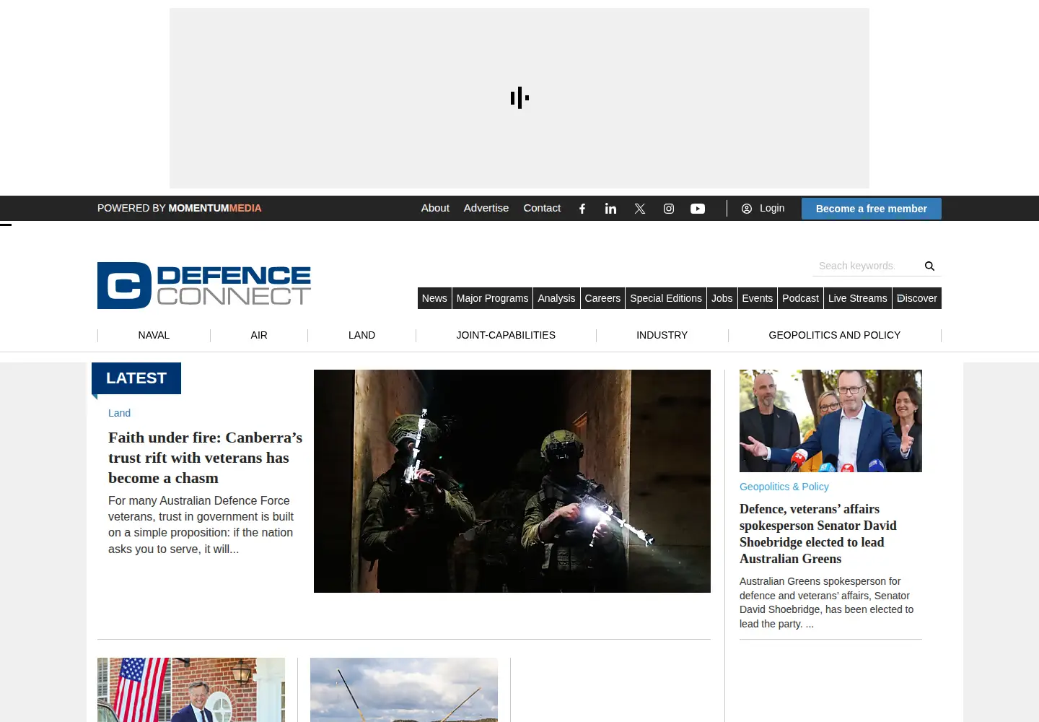The width and height of the screenshot is (1039, 722).
Task: Open the About link
Action: tap(435, 208)
